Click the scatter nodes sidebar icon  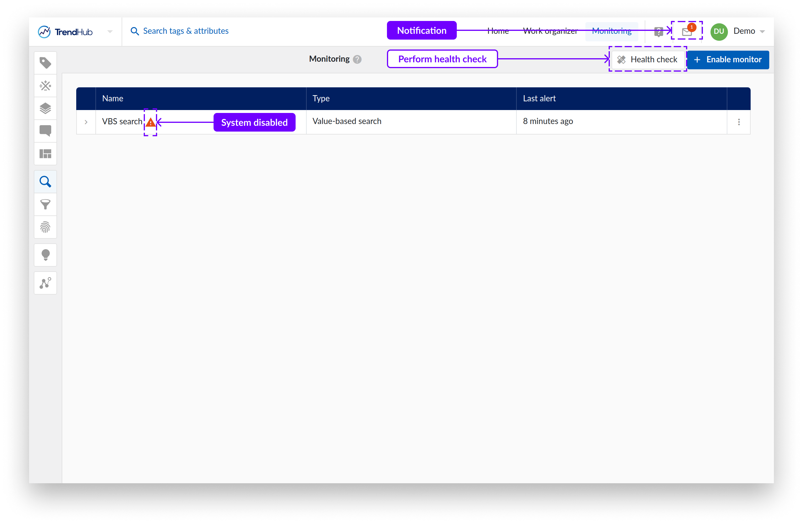pyautogui.click(x=45, y=283)
